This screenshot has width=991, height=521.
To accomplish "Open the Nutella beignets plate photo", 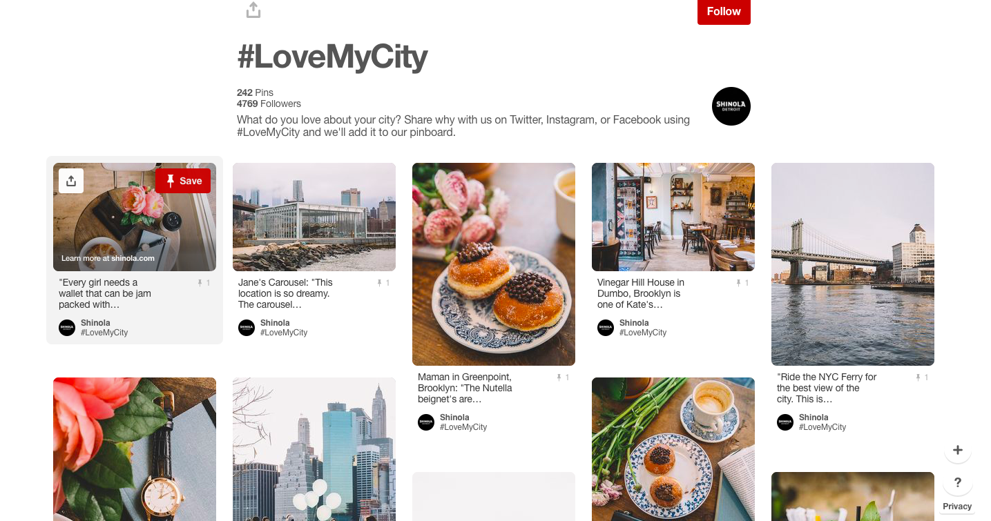I will pos(494,264).
